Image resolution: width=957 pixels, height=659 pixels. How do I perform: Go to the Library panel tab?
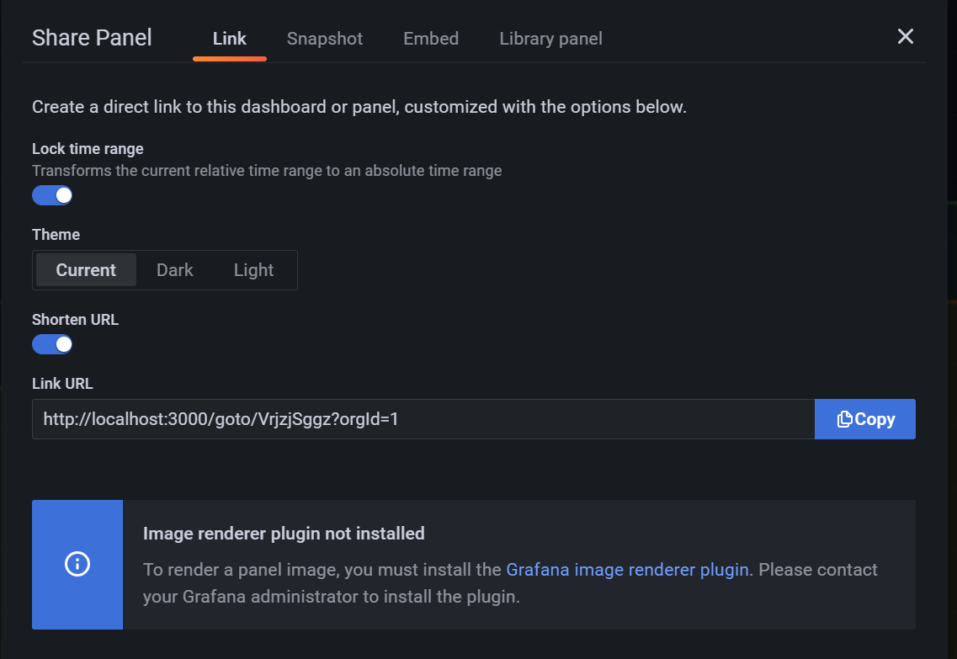tap(550, 39)
